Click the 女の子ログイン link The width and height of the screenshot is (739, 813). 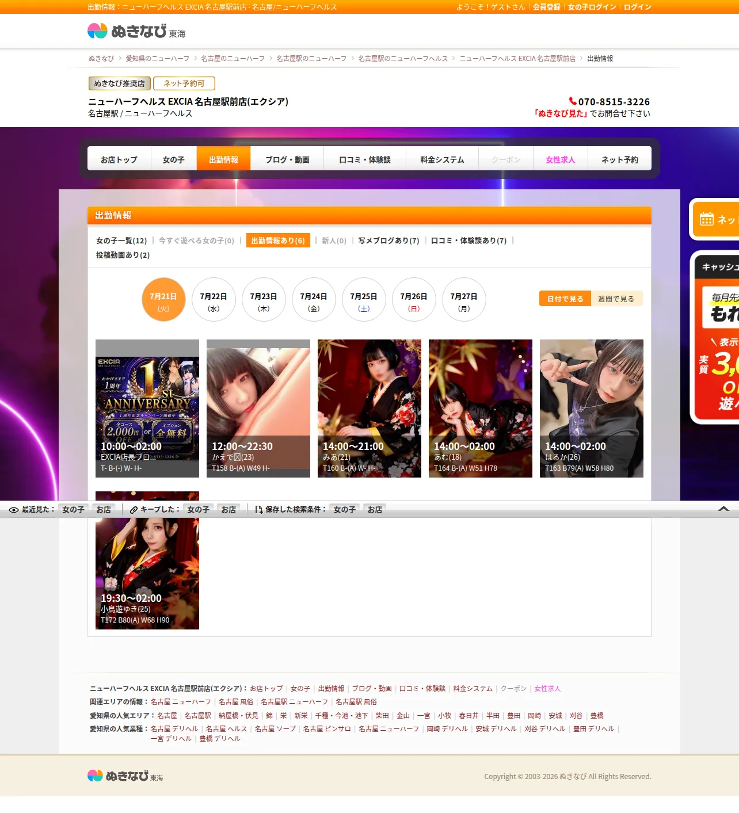pos(592,7)
